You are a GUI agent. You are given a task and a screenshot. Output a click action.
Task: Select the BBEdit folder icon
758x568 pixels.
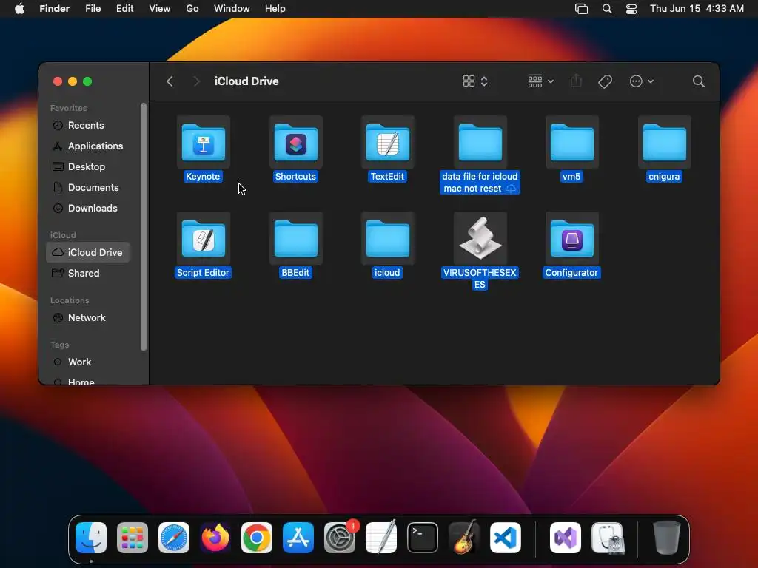[x=295, y=238]
